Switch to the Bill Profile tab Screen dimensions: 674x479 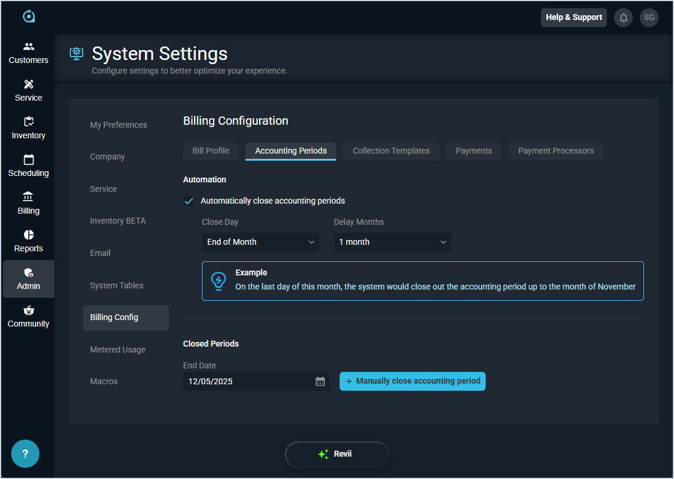[x=211, y=151]
